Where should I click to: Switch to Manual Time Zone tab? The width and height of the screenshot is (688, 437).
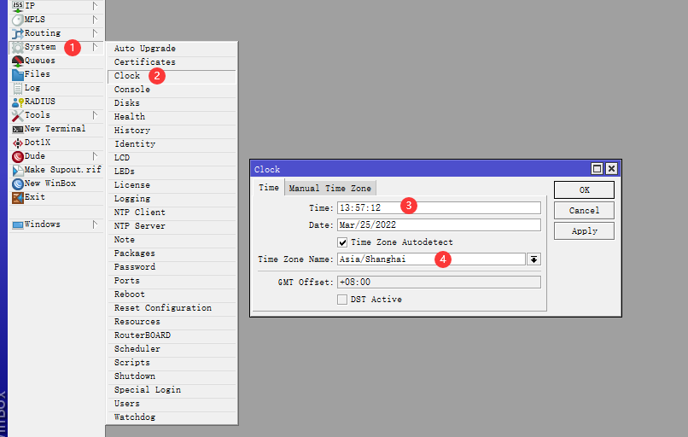click(x=330, y=189)
